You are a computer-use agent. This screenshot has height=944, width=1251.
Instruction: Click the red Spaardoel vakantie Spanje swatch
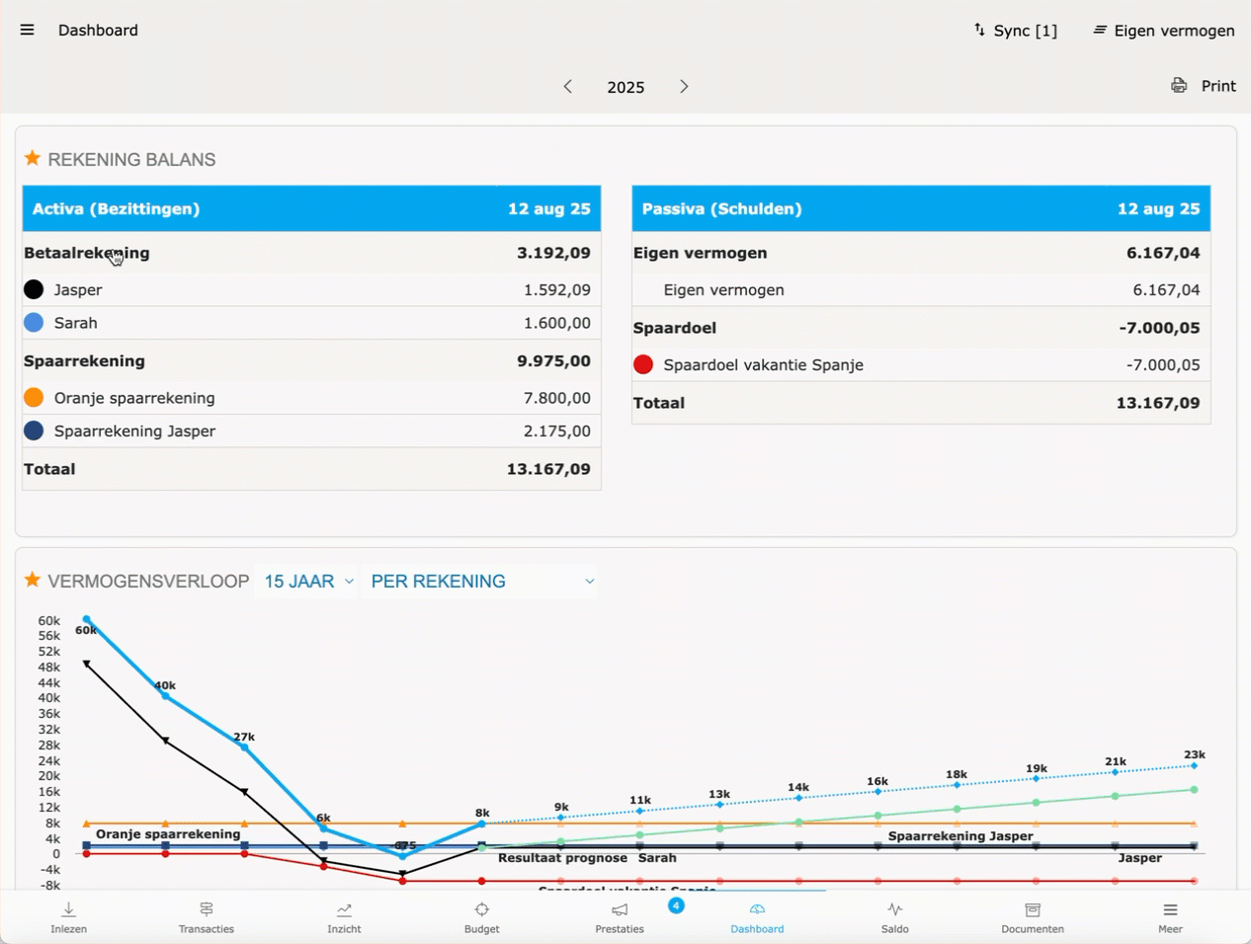coord(643,364)
